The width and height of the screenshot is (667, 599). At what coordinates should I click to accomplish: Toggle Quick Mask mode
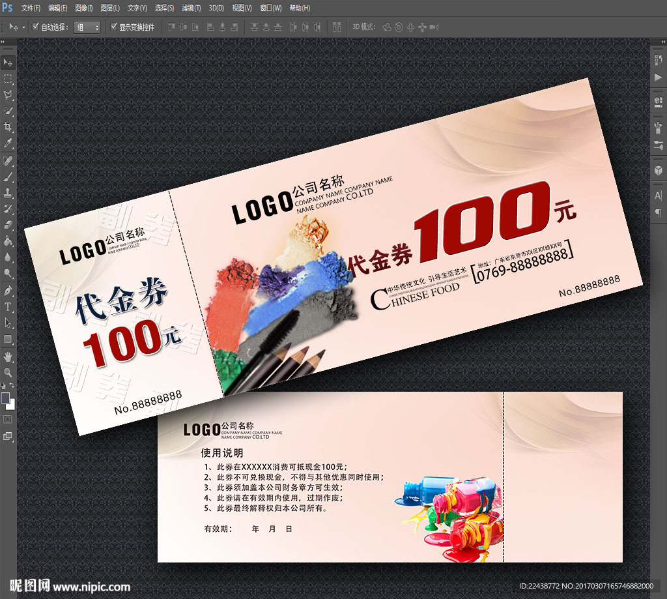pos(8,419)
